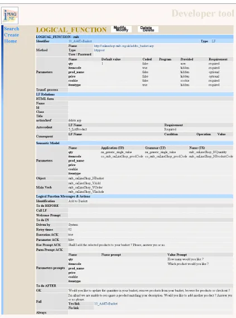Click the 'HTML form' label
The image size is (236, 318).
[45, 99]
